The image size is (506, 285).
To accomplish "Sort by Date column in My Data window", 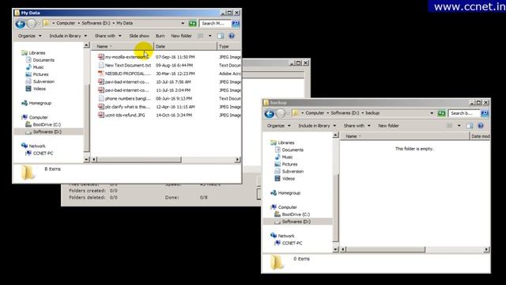I will (185, 47).
